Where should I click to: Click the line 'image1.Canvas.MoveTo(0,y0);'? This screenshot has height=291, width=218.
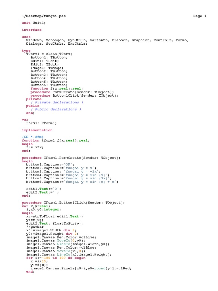(56, 241)
